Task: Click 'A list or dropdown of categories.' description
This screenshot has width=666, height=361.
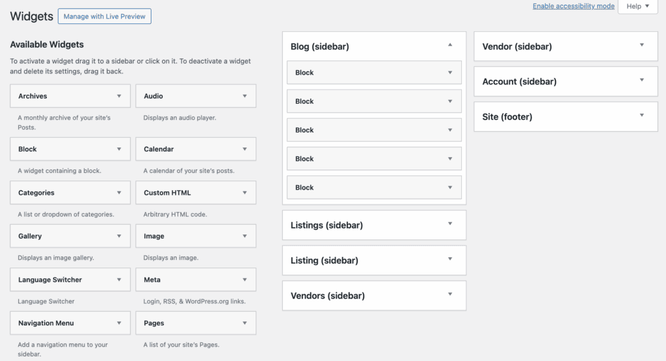Action: pyautogui.click(x=66, y=215)
